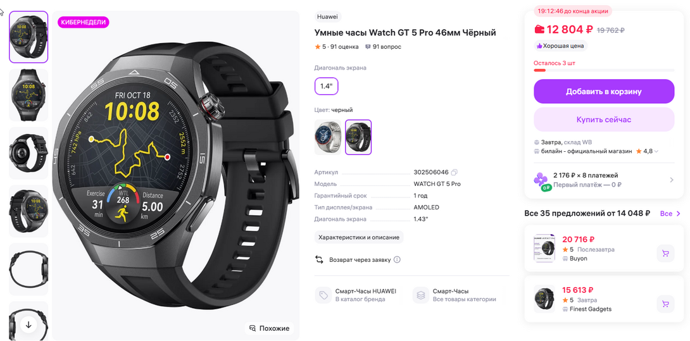Select the 1.4" screen diagonal option

point(326,86)
